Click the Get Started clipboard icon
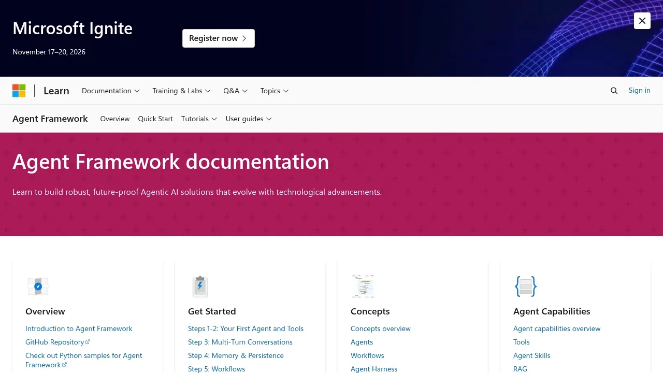The image size is (663, 373). pyautogui.click(x=200, y=286)
